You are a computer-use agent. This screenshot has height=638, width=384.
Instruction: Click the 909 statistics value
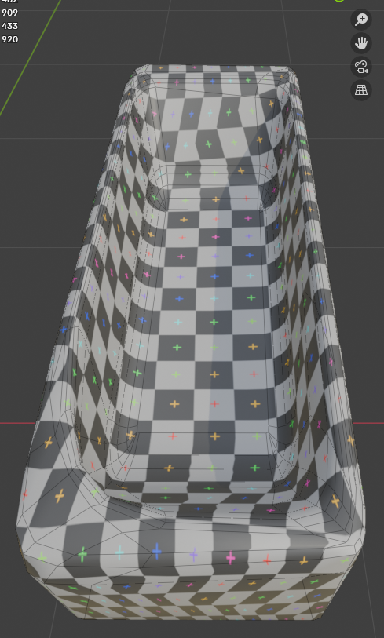[x=9, y=13]
